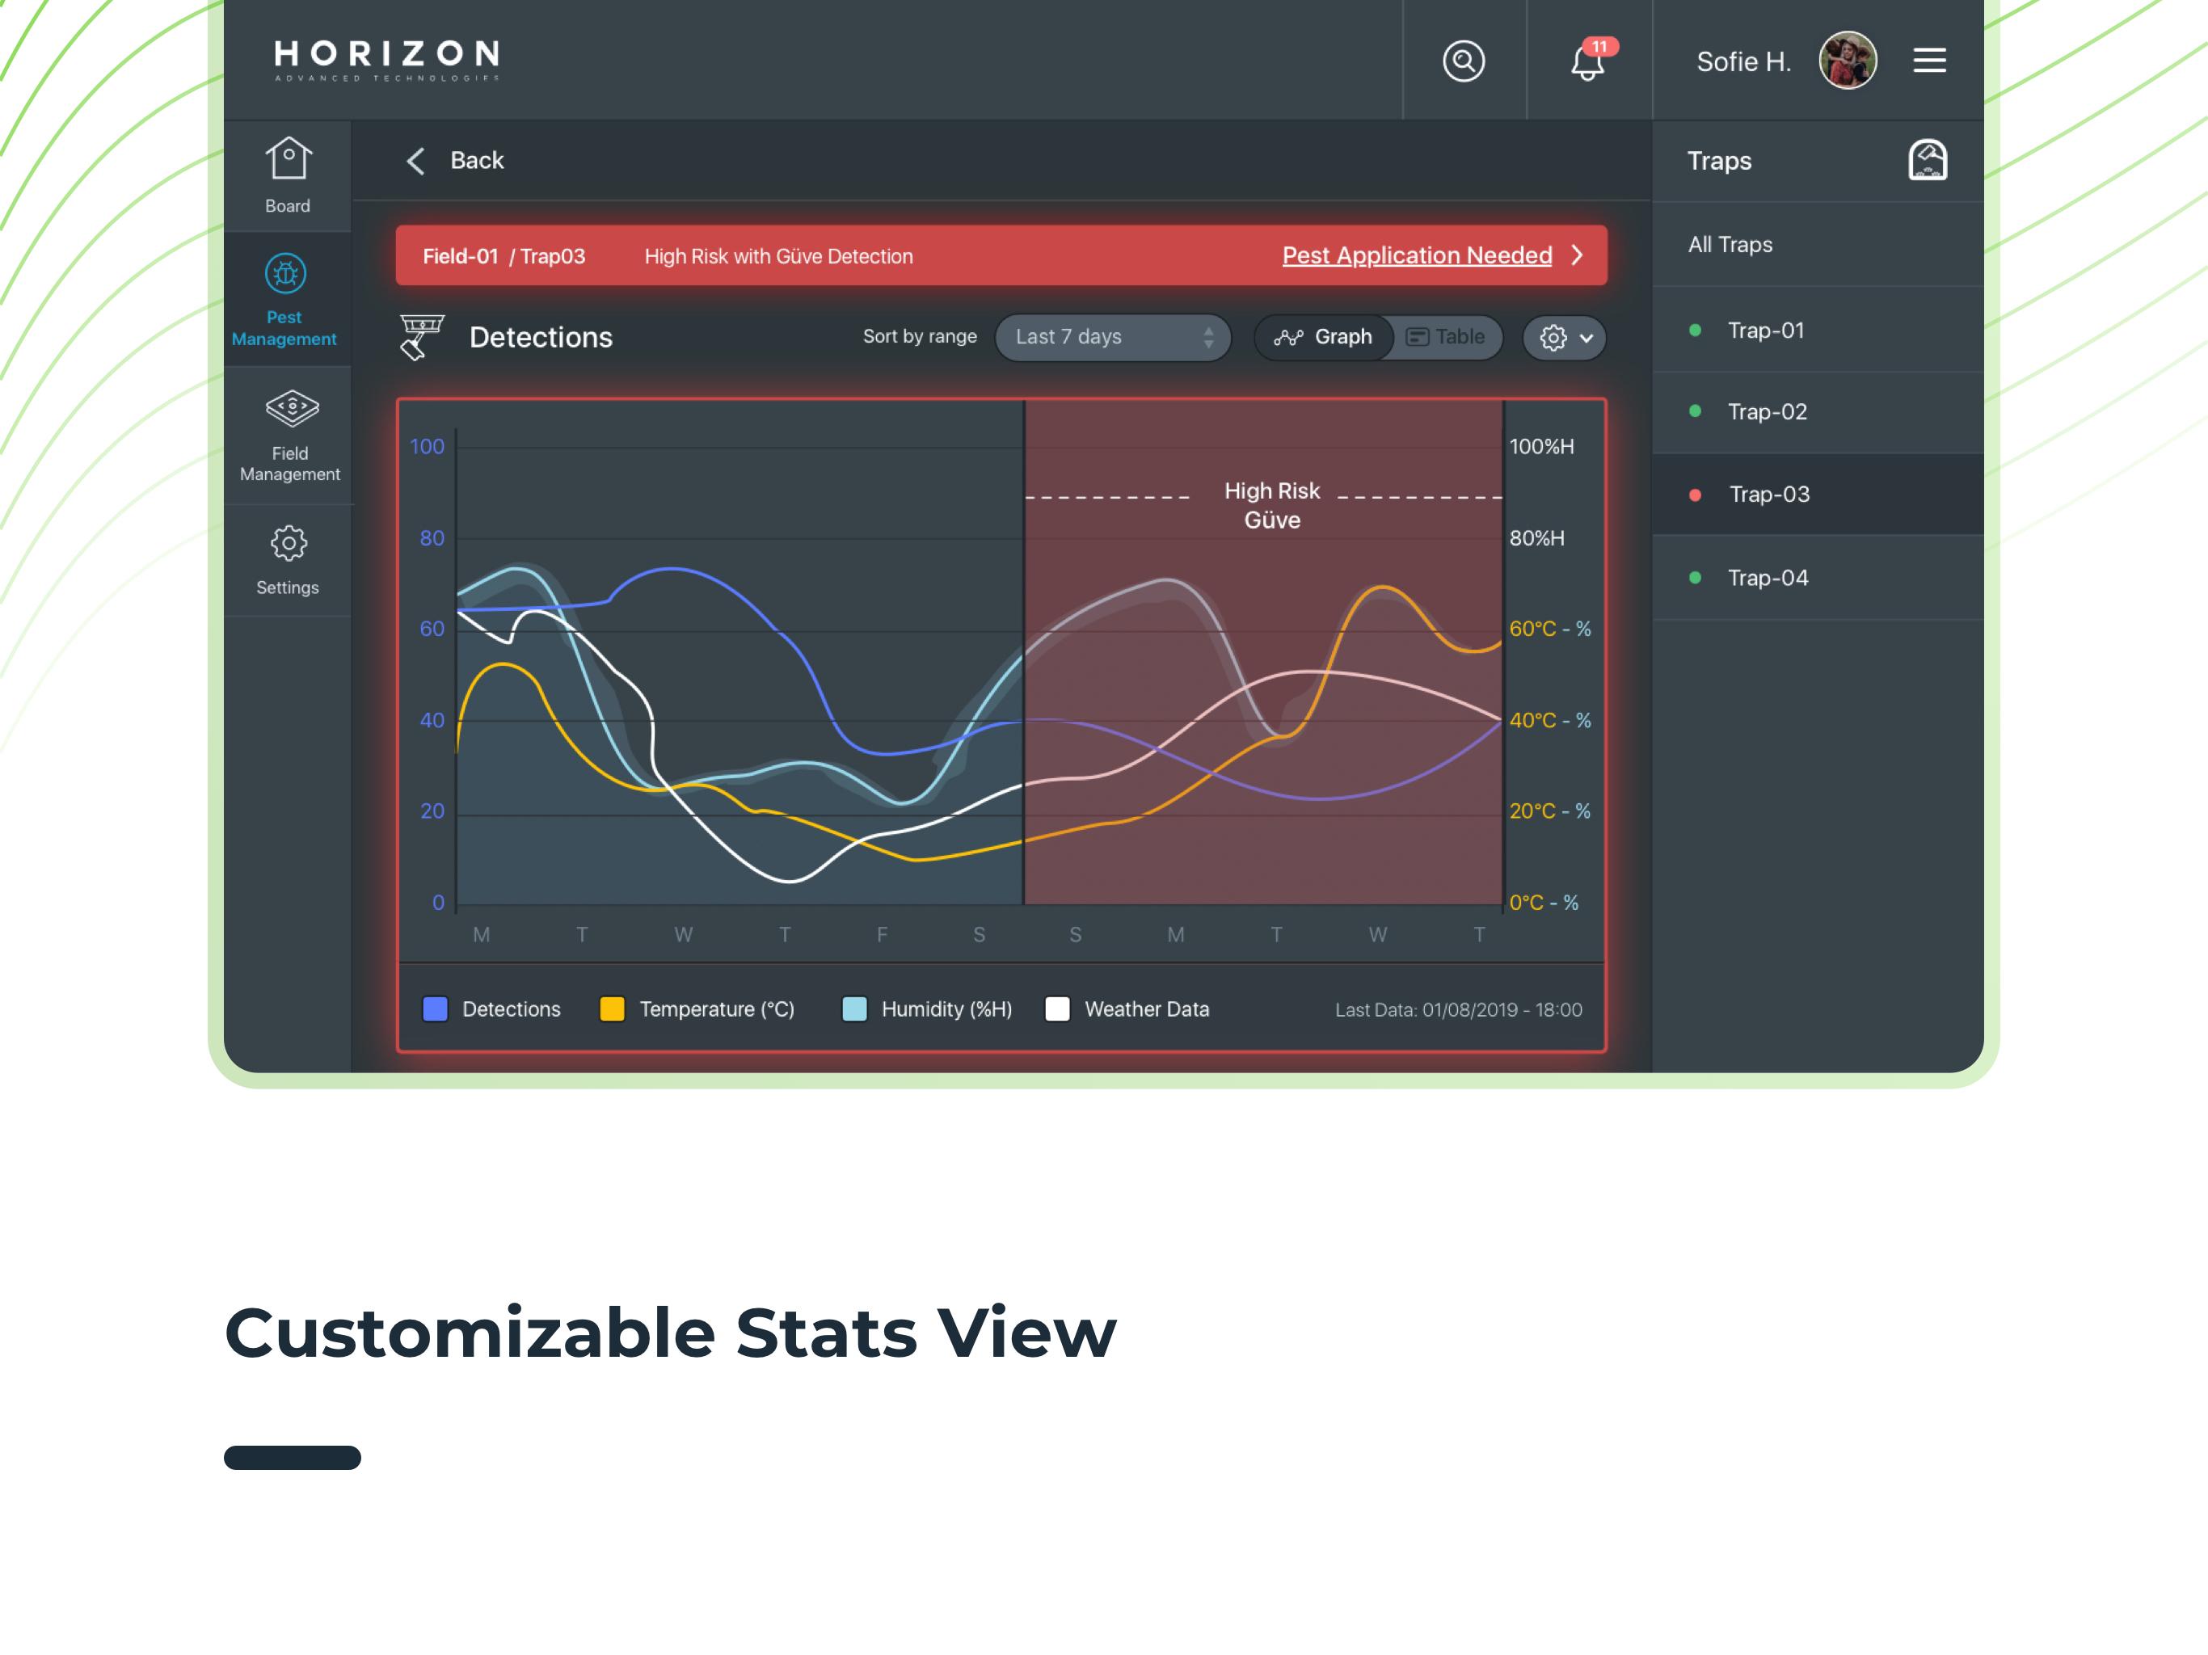Expand the chart settings gear dropdown
2208x1655 pixels.
tap(1564, 339)
